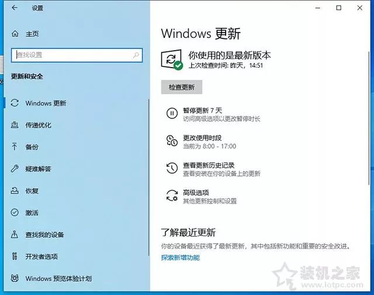Screen dimensions: 374x295
Task: Go to 疑难解答 page
Action: pos(39,168)
